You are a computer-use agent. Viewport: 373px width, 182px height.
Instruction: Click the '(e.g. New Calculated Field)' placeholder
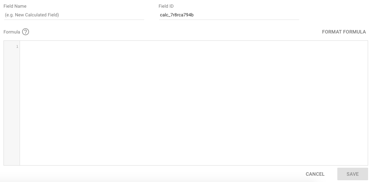pos(32,15)
